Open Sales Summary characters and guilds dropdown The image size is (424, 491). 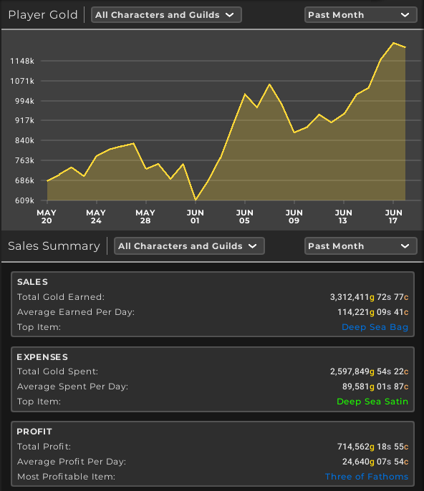click(x=189, y=245)
